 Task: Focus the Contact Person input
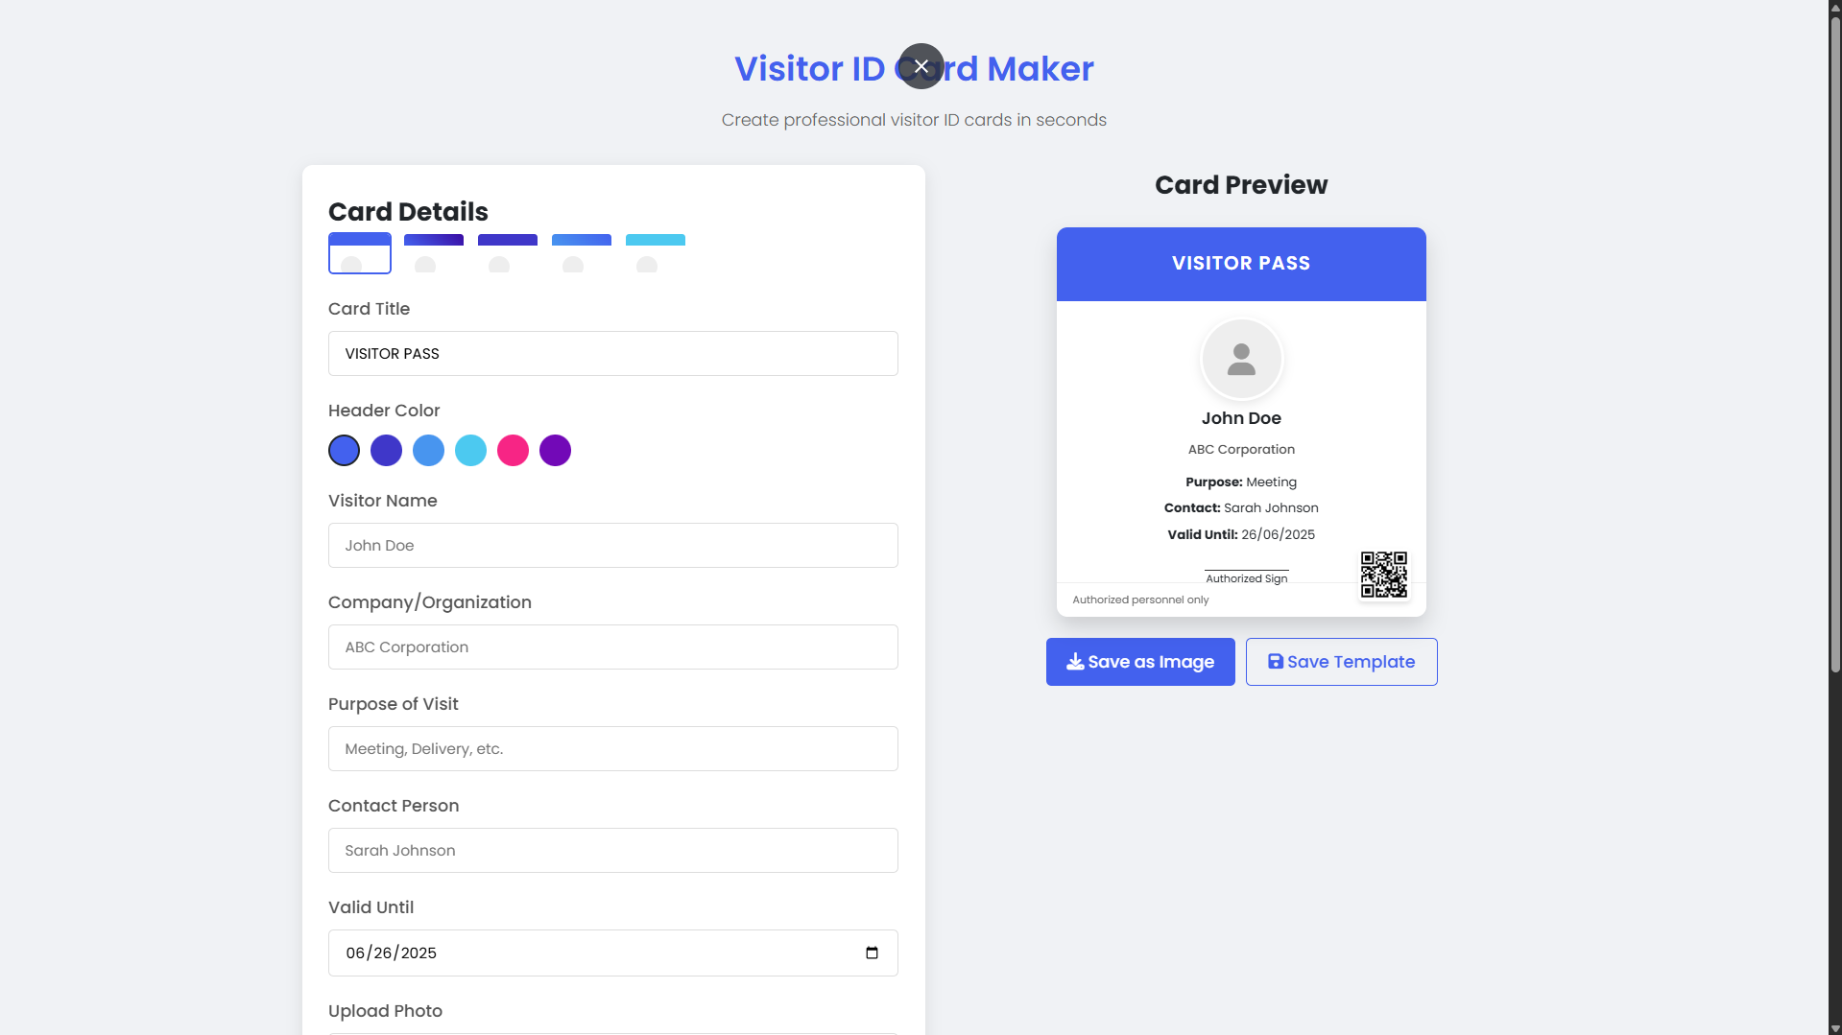click(613, 850)
